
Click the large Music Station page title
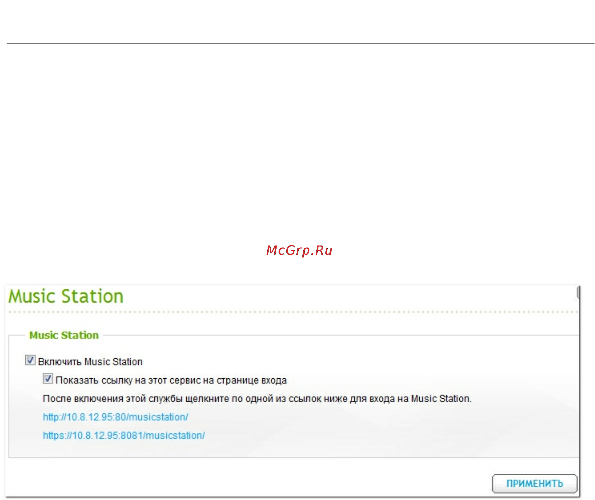point(66,296)
